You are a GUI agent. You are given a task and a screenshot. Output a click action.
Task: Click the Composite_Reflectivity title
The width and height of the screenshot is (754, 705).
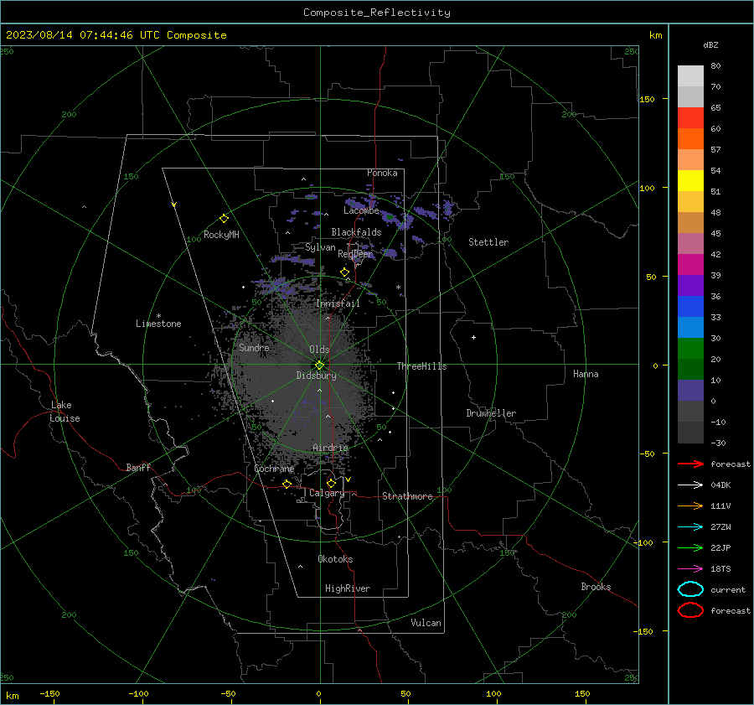(377, 13)
